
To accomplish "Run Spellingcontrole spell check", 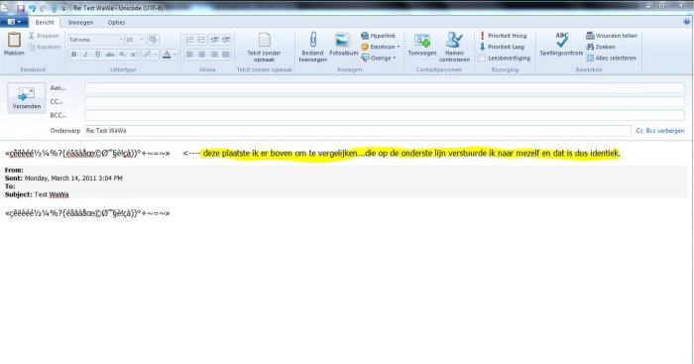I will tap(561, 45).
